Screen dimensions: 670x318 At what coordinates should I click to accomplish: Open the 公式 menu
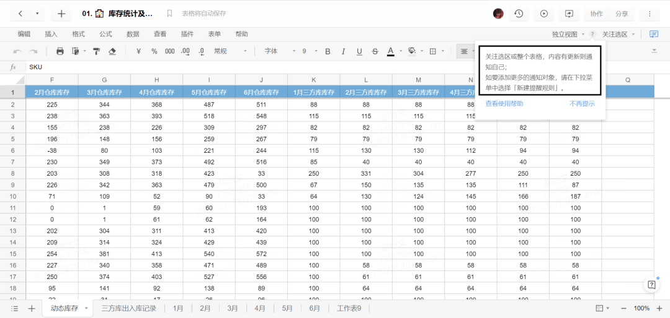point(105,34)
